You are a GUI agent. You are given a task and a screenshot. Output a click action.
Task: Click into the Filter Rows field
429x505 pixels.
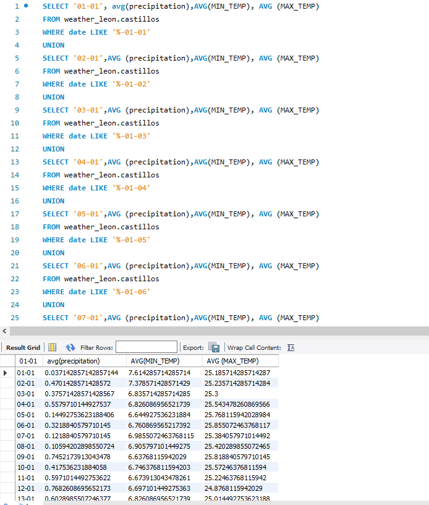click(146, 347)
